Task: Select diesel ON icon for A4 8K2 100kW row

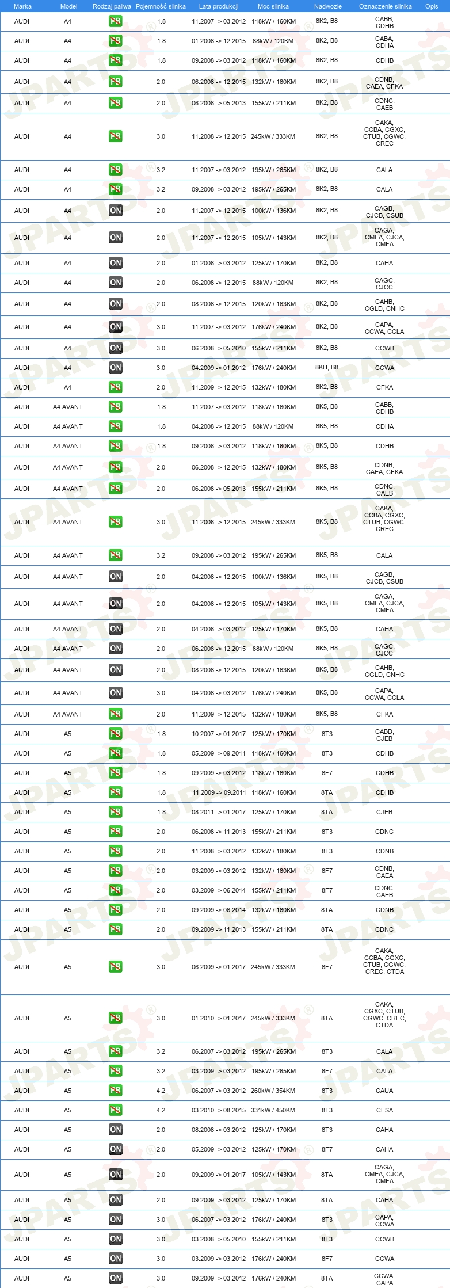Action: pyautogui.click(x=116, y=211)
